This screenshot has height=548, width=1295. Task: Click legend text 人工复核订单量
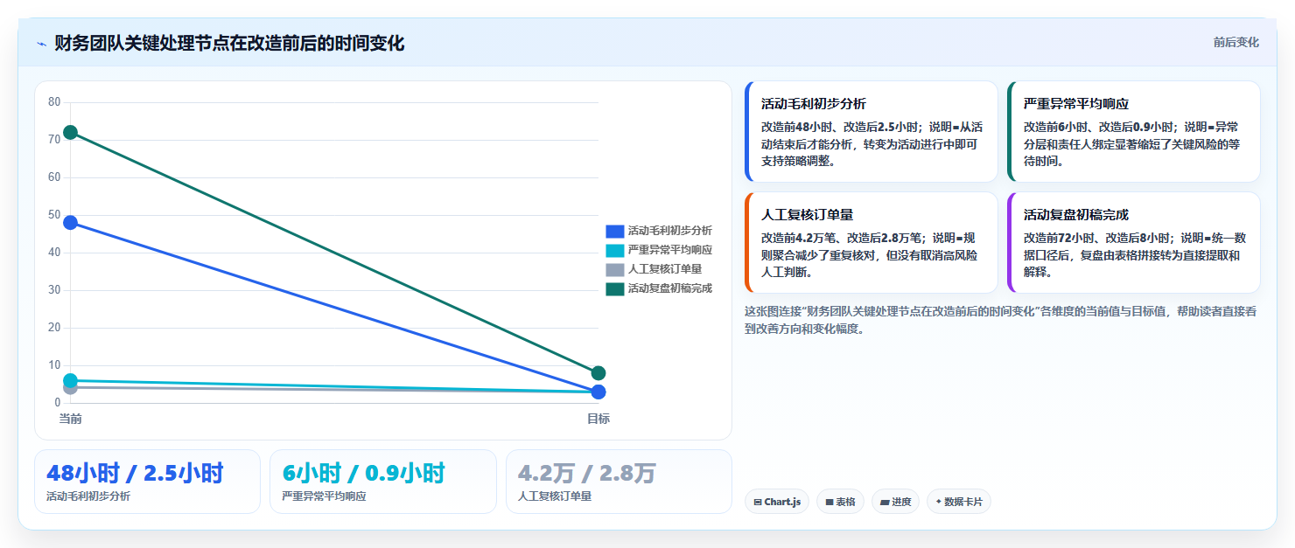[664, 269]
